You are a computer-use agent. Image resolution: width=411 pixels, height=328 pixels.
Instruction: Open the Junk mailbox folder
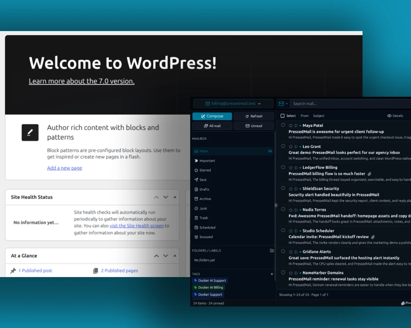(233, 209)
